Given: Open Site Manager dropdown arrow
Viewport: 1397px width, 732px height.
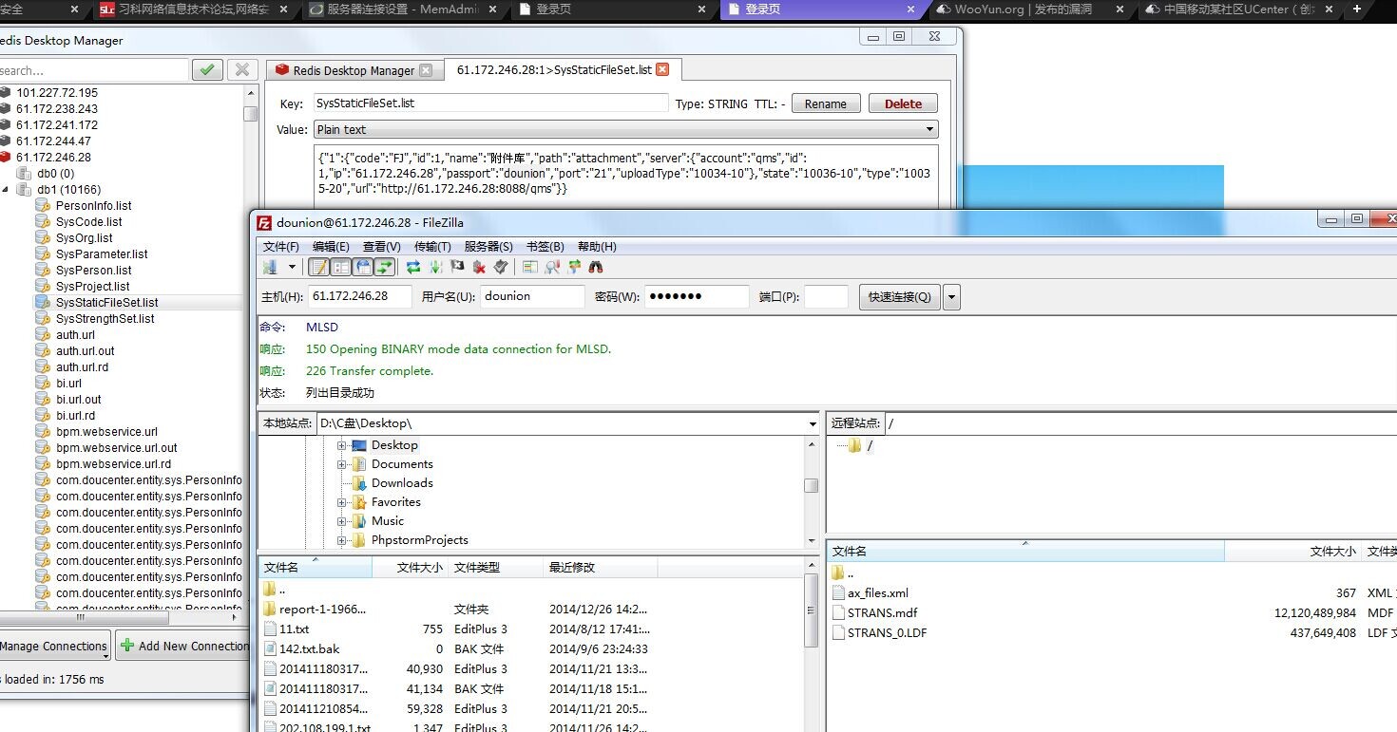Looking at the screenshot, I should (292, 267).
